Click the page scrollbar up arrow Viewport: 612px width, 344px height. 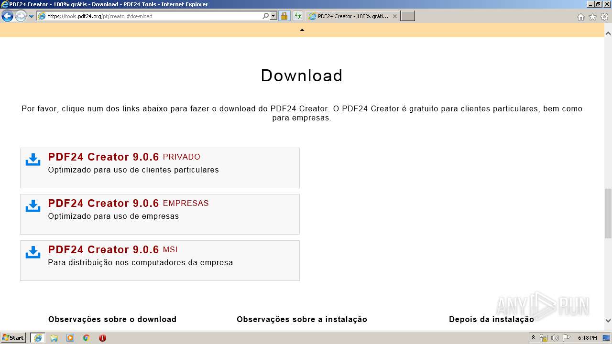coord(608,34)
